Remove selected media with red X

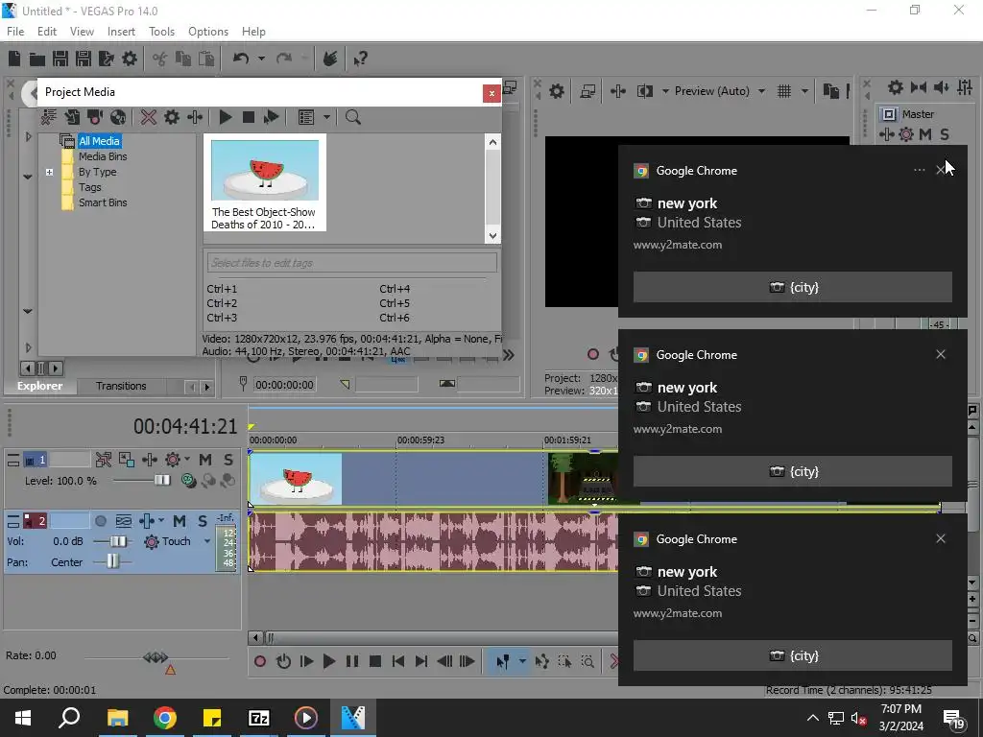coord(149,117)
